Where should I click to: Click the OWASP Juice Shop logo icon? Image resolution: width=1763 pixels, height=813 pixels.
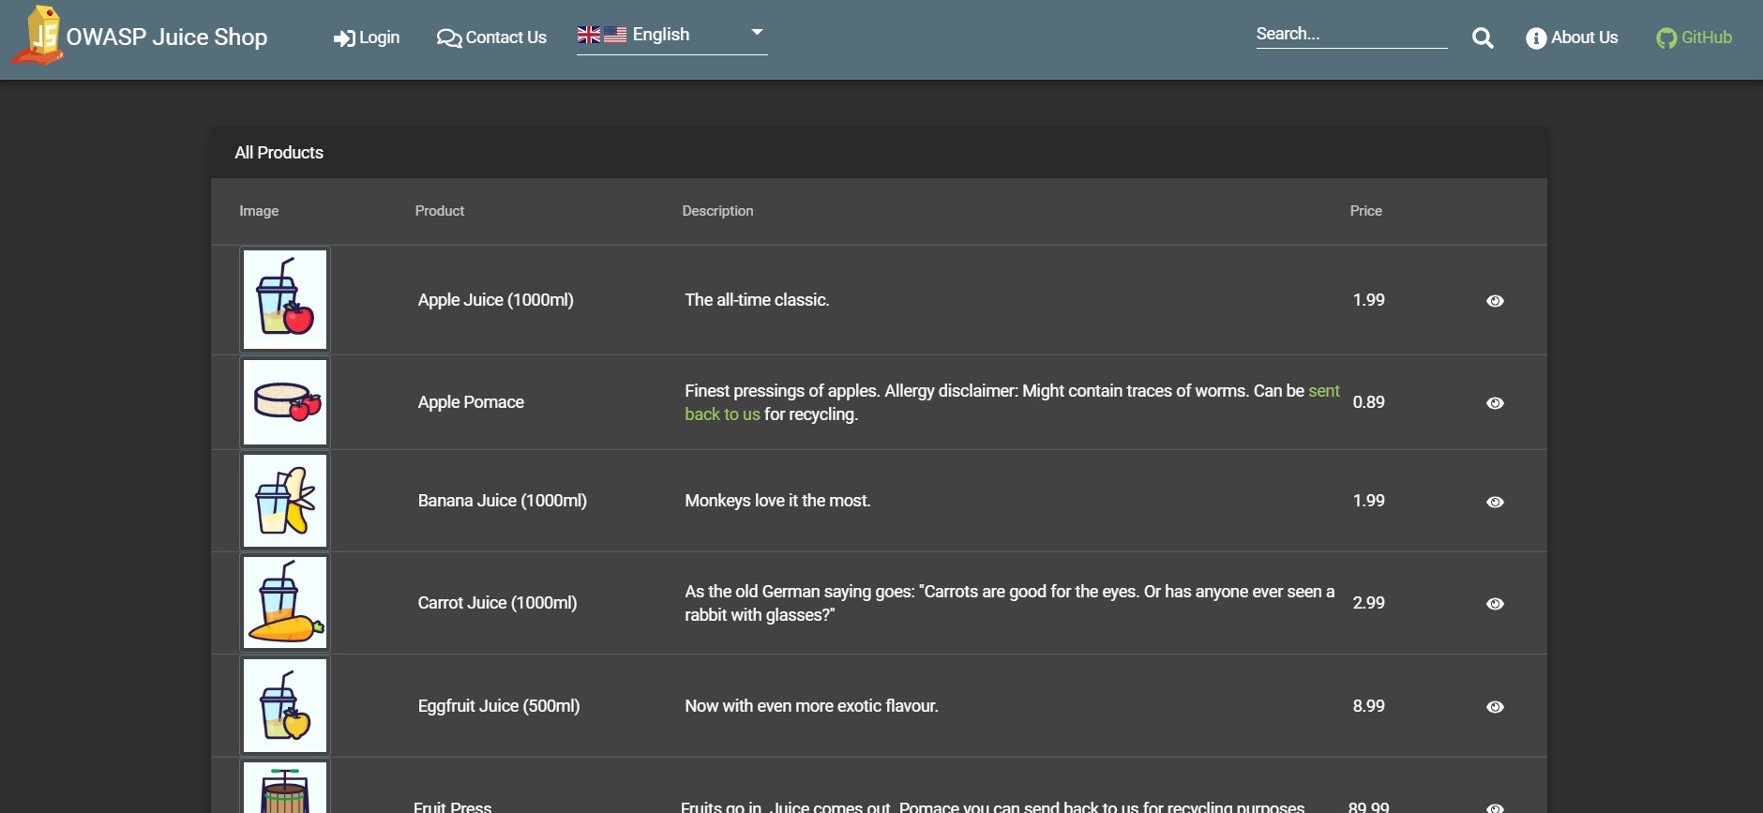click(38, 36)
